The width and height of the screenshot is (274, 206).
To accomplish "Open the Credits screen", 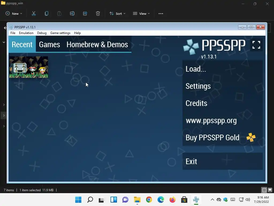I will coord(222,103).
